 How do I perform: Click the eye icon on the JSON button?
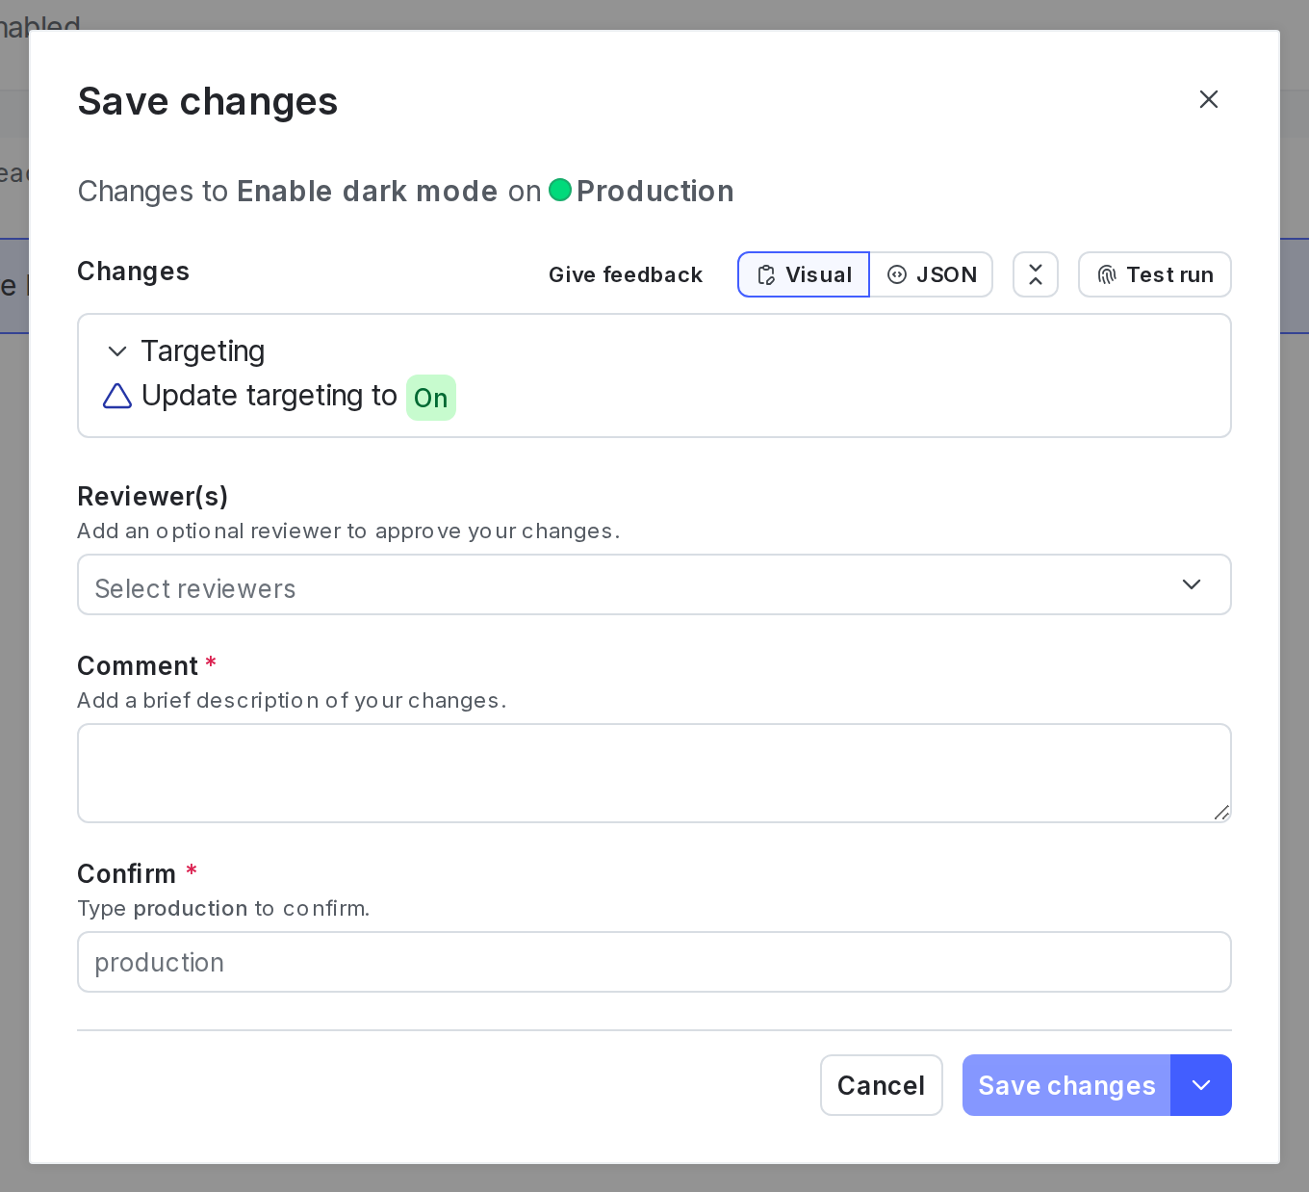898,274
